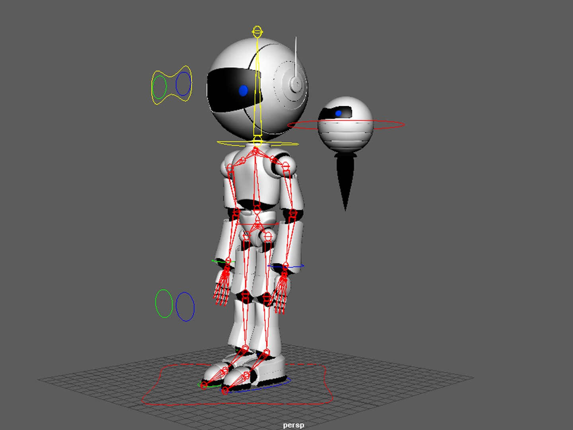Select the yellow circle control atop the head
This screenshot has width=573, height=430.
(257, 31)
